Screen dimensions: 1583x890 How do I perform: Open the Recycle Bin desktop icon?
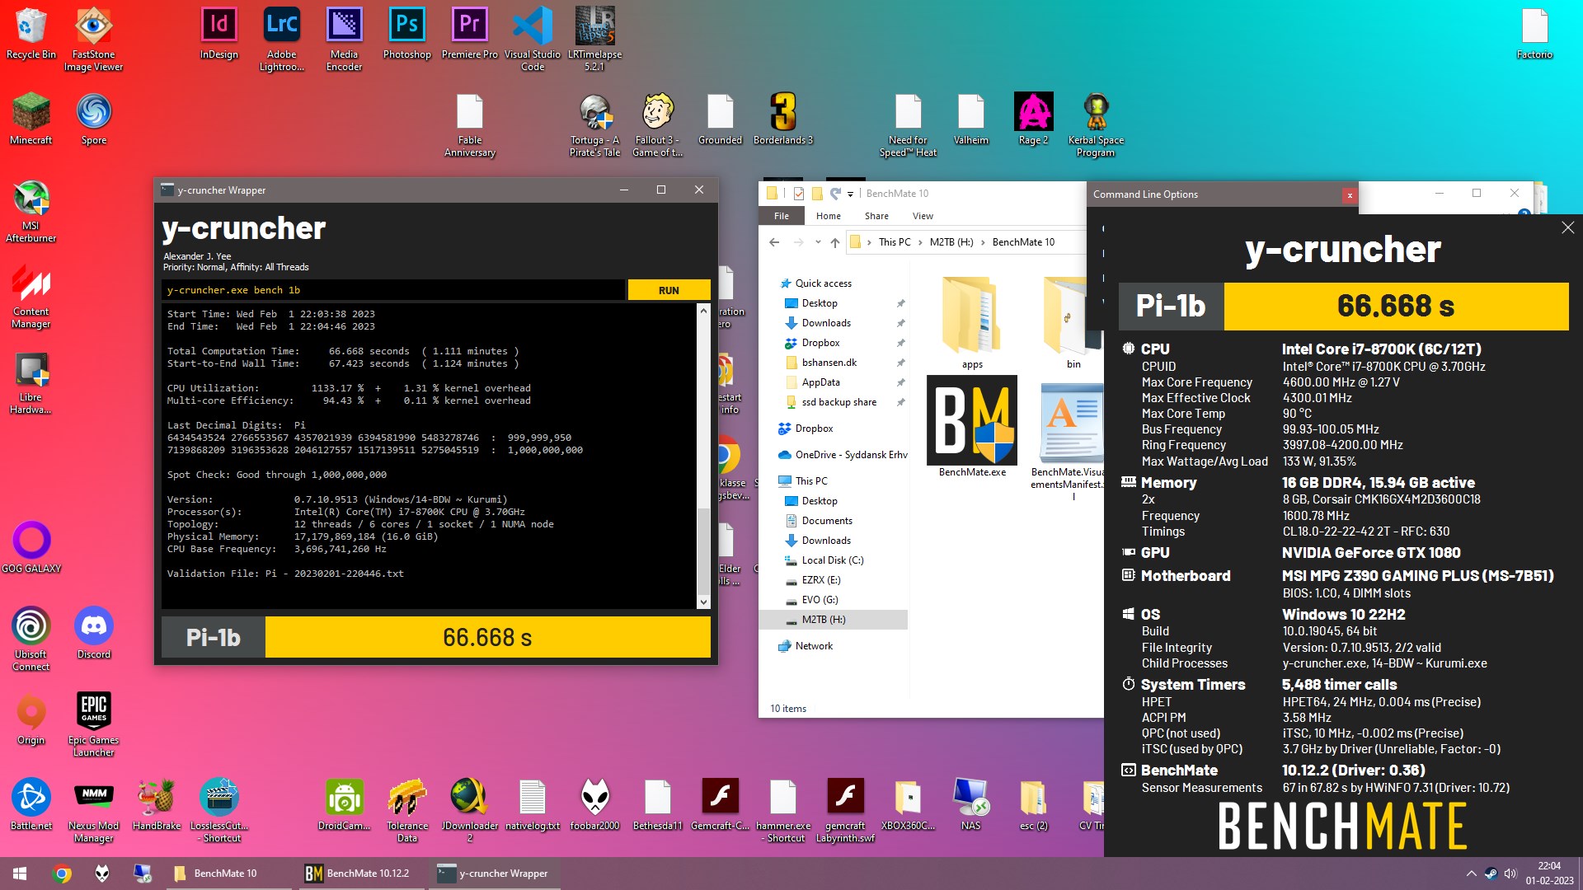(x=31, y=34)
